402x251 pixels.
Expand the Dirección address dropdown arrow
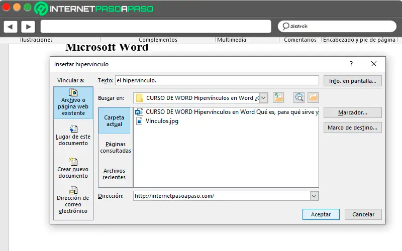(x=314, y=196)
